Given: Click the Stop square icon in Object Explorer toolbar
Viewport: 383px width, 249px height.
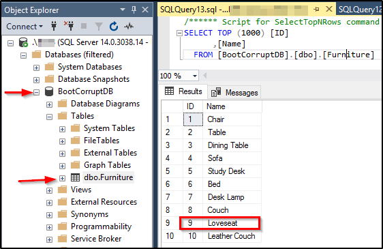Looking at the screenshot, I should click(x=84, y=26).
